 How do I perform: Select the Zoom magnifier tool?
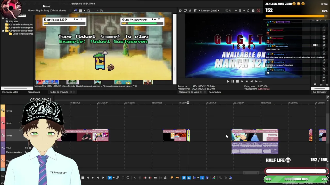coord(128,178)
